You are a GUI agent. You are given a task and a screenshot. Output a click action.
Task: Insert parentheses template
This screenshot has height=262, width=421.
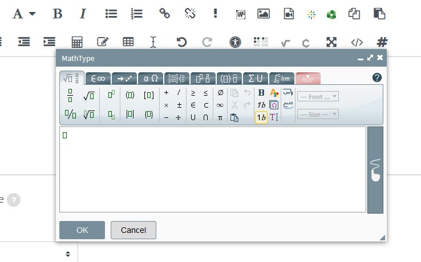pos(130,95)
